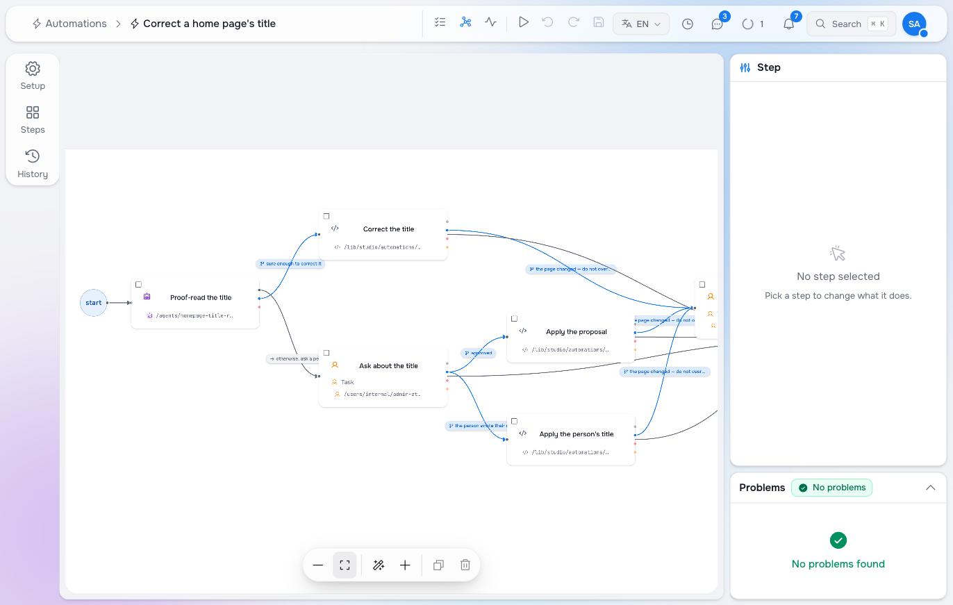Open the comments icon with badge 3
The image size is (953, 605).
point(718,24)
